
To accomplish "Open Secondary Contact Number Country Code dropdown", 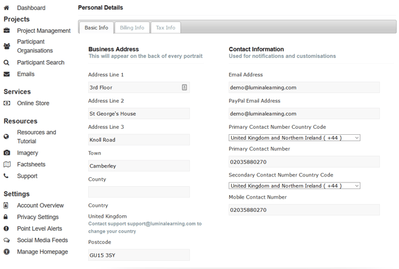I will [x=294, y=185].
